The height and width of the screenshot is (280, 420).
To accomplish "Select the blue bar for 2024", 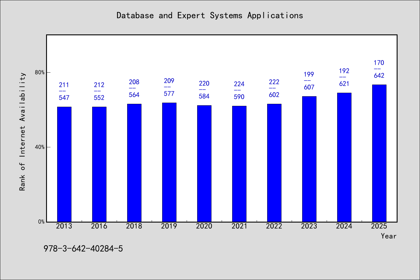I will point(344,157).
